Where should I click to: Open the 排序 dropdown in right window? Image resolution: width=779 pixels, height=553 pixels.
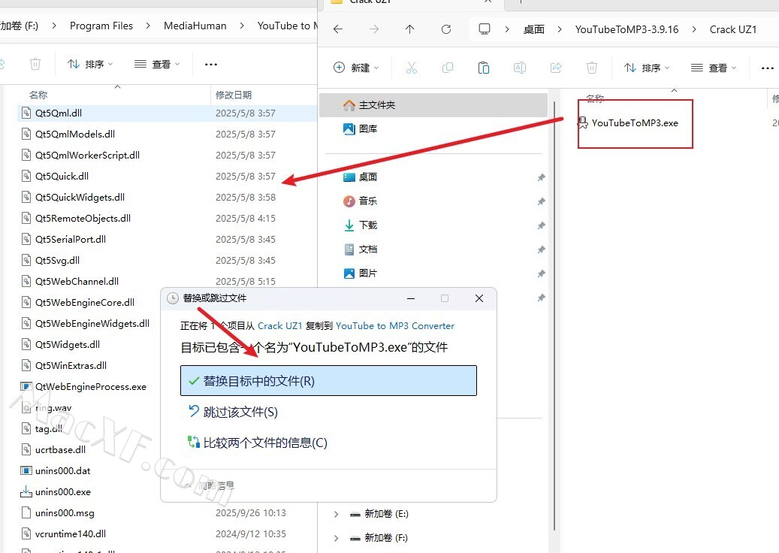647,68
